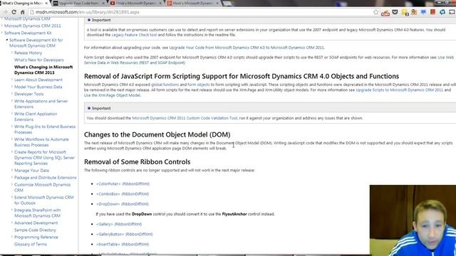Click the webcam video overlay thumbnail
The width and height of the screenshot is (456, 256).
pyautogui.click(x=413, y=220)
